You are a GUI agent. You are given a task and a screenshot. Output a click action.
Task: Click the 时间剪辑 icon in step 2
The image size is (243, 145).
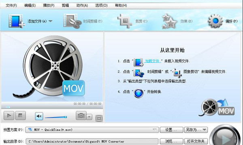(139, 73)
